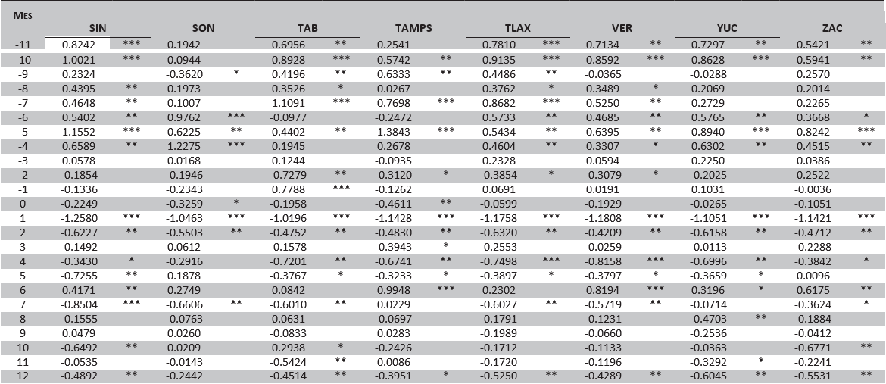Image resolution: width=886 pixels, height=384 pixels.
Task: Select the cell containing -0.8158
Action: click(x=602, y=261)
